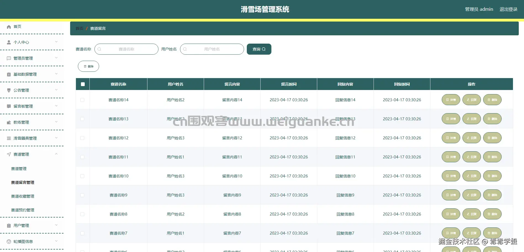The width and height of the screenshot is (524, 252).
Task: Click the message icon for 留言板管理
Action: click(9, 106)
